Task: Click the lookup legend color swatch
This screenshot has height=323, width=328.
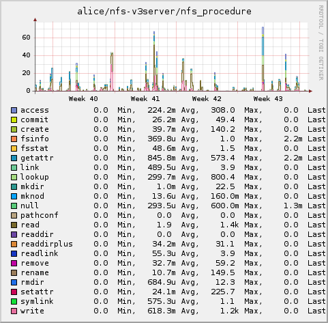Action: pyautogui.click(x=14, y=178)
